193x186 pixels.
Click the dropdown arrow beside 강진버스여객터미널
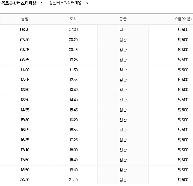tap(87, 3)
